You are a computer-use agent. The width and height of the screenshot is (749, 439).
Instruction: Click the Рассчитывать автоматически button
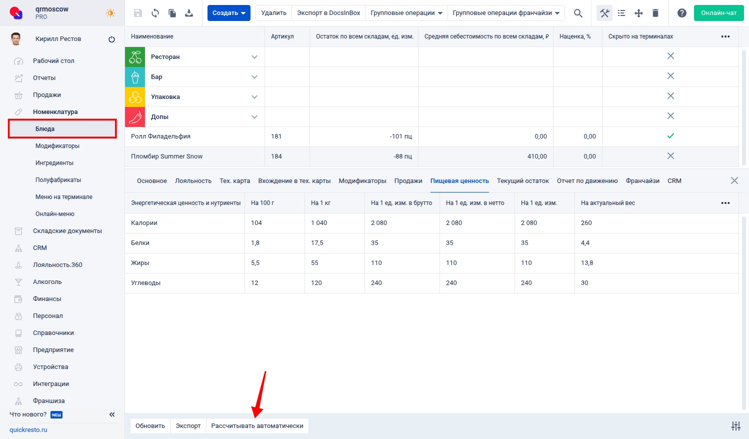pyautogui.click(x=257, y=426)
